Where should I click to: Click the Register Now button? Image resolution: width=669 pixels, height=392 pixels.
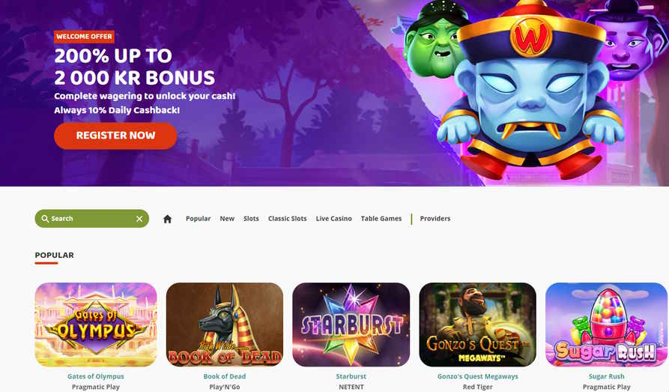tap(115, 136)
